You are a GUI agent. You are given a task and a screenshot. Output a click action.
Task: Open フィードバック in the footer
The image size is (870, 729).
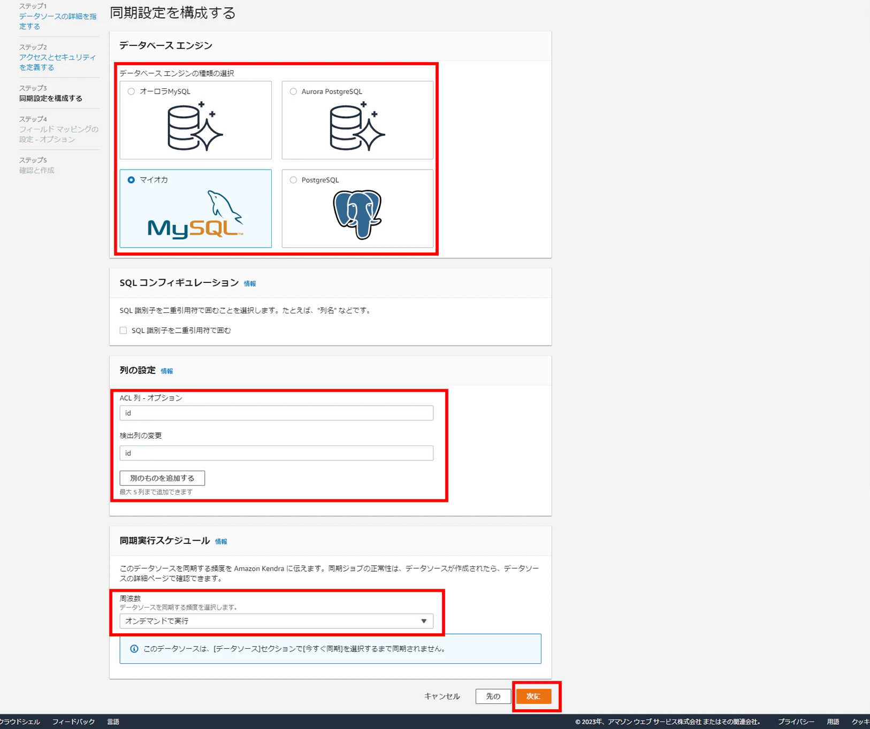pyautogui.click(x=73, y=722)
